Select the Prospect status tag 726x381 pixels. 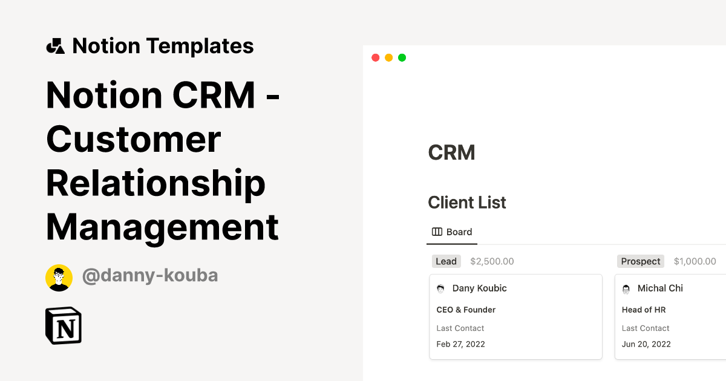[x=640, y=261]
